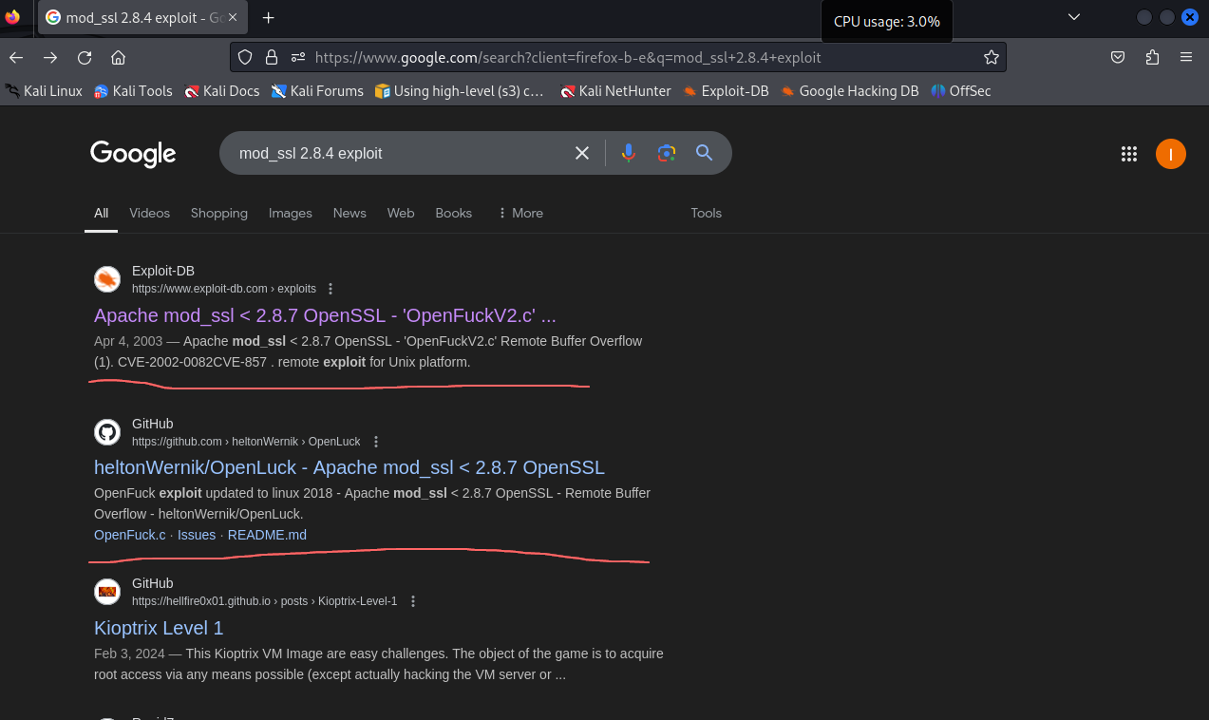Open the heltonWernik result three-dot menu
The height and width of the screenshot is (720, 1209).
coord(376,442)
